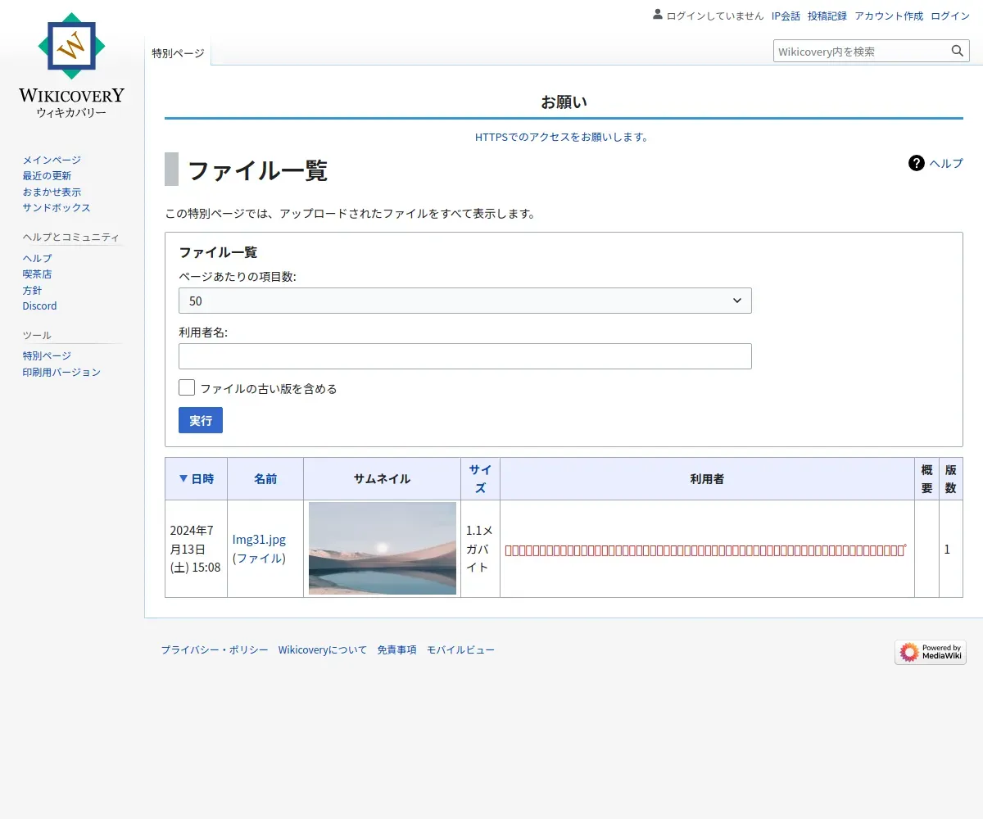
Task: Click the not-logged-in user icon
Action: click(x=657, y=15)
